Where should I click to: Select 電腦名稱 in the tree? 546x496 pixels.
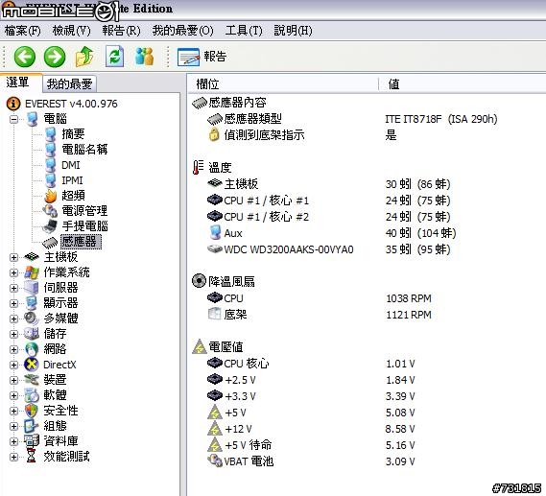pos(84,150)
